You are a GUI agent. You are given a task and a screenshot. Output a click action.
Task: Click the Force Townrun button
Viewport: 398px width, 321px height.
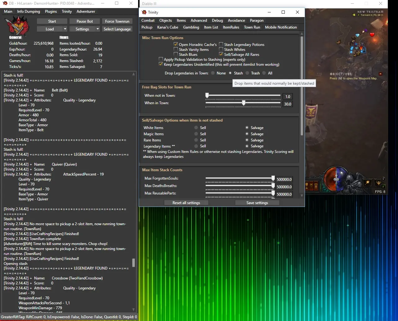pyautogui.click(x=117, y=21)
